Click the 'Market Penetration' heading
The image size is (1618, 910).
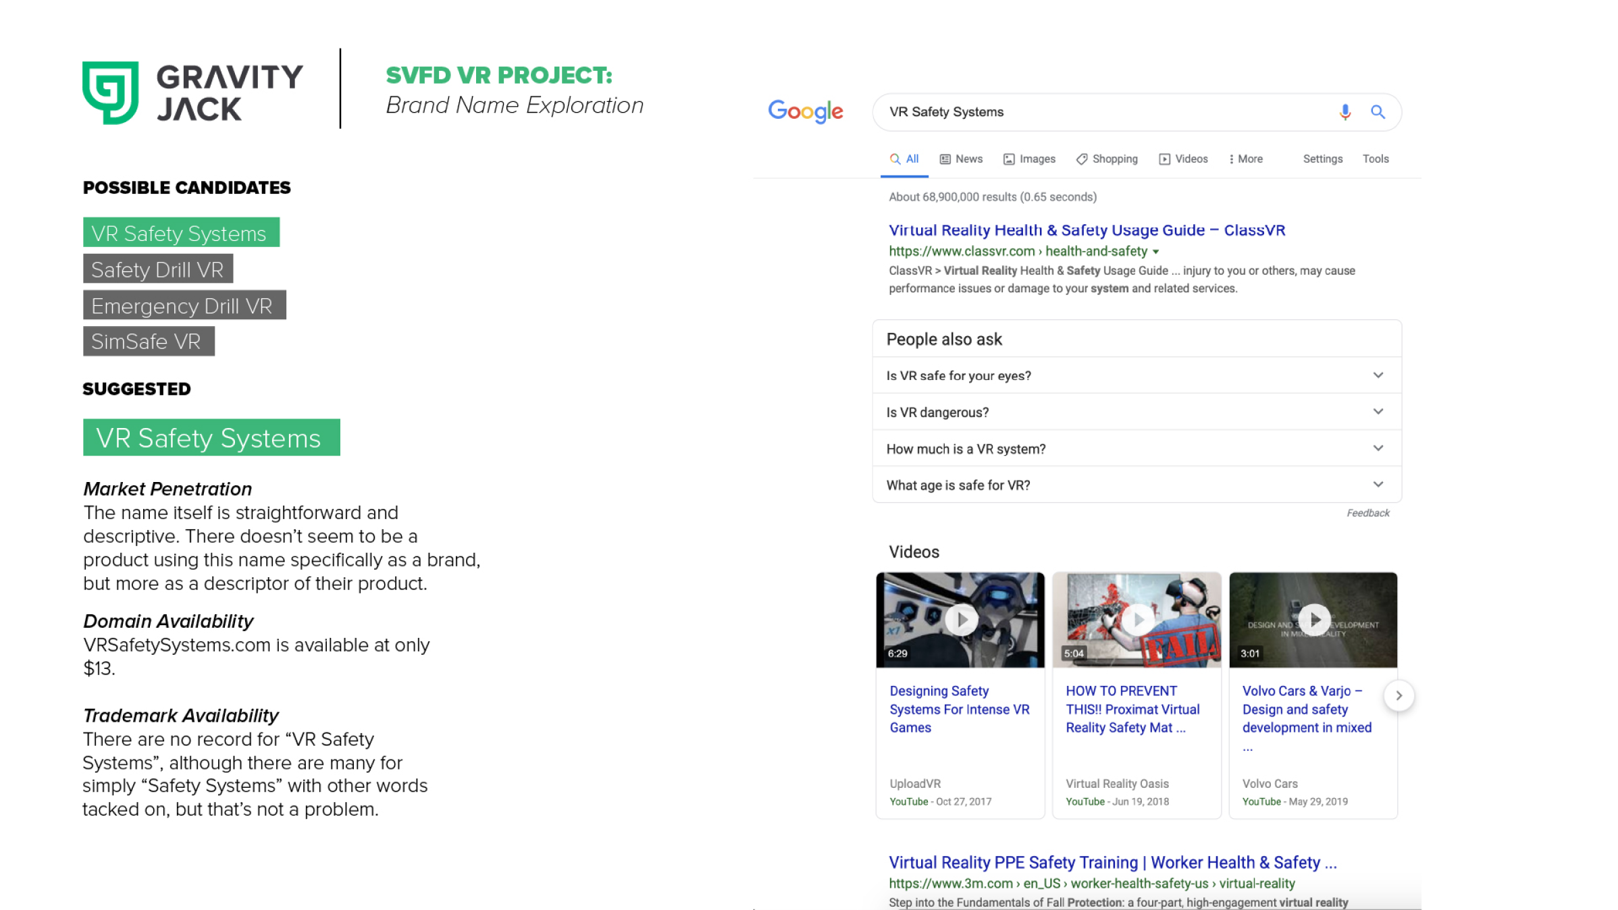(167, 488)
